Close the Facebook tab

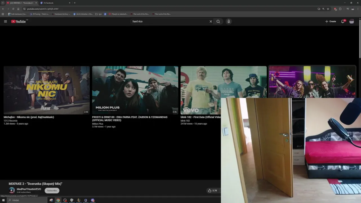coord(70,3)
